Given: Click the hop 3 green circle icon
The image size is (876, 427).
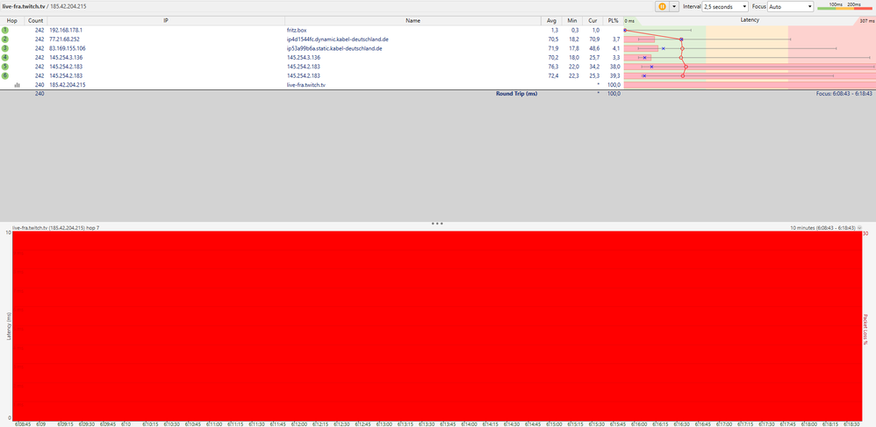Looking at the screenshot, I should click(5, 48).
